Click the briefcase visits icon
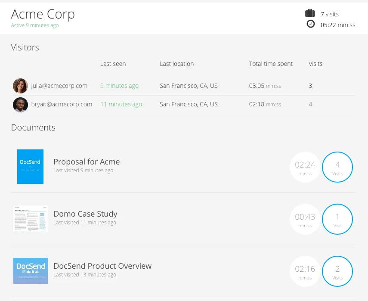This screenshot has height=301, width=368. tap(310, 13)
